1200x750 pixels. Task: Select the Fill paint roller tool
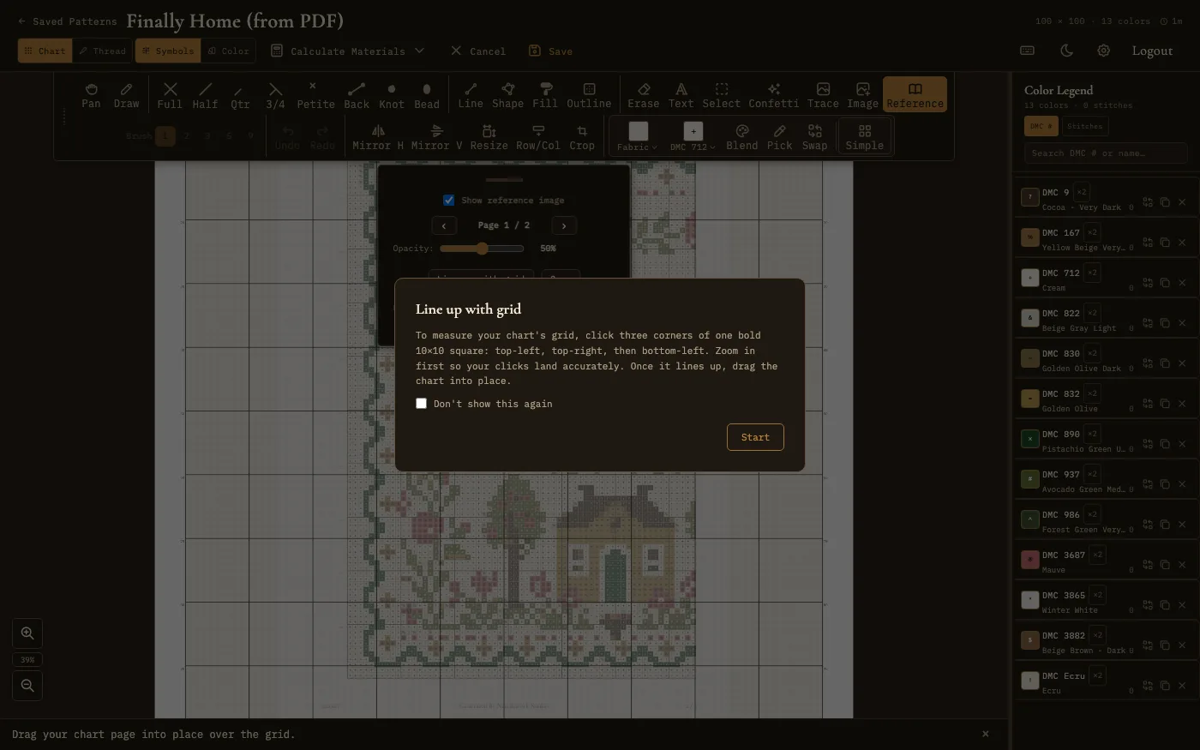click(x=545, y=95)
